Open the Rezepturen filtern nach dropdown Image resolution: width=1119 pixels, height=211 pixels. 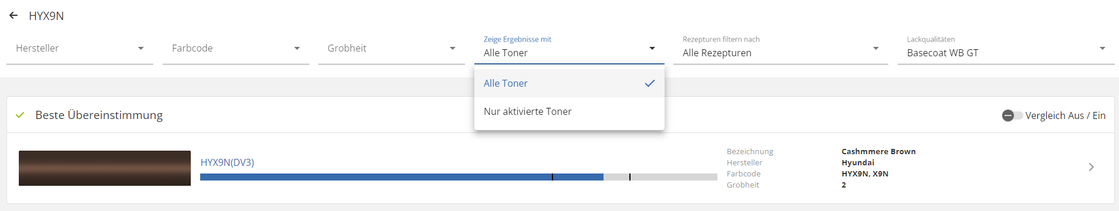(781, 49)
